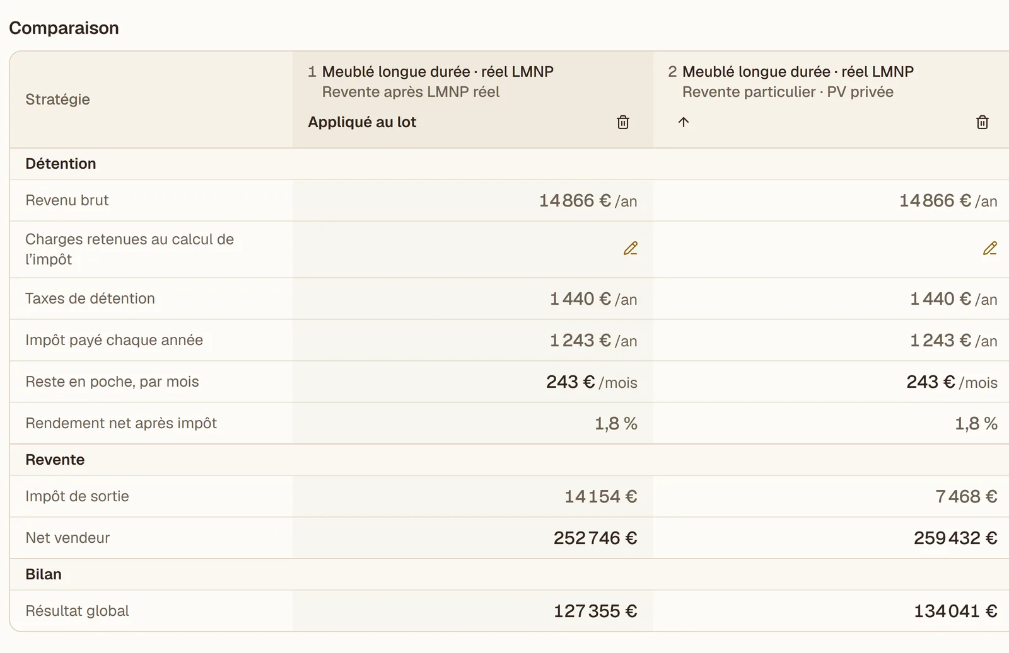Select the 'Bilan' section header

click(x=44, y=574)
